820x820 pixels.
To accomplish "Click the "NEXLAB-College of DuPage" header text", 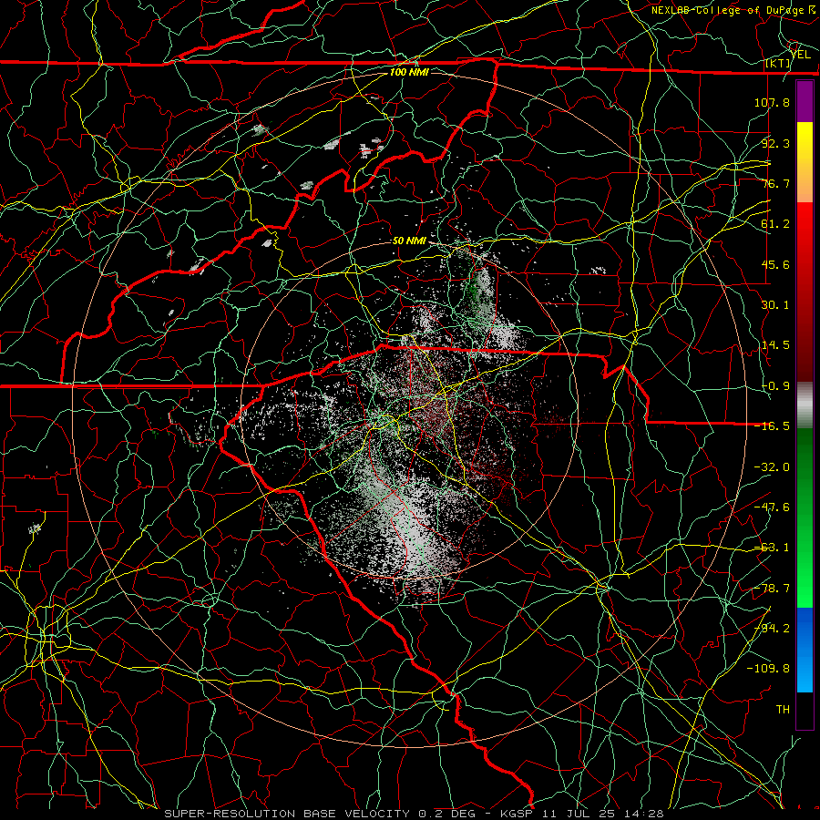I will pos(729,10).
